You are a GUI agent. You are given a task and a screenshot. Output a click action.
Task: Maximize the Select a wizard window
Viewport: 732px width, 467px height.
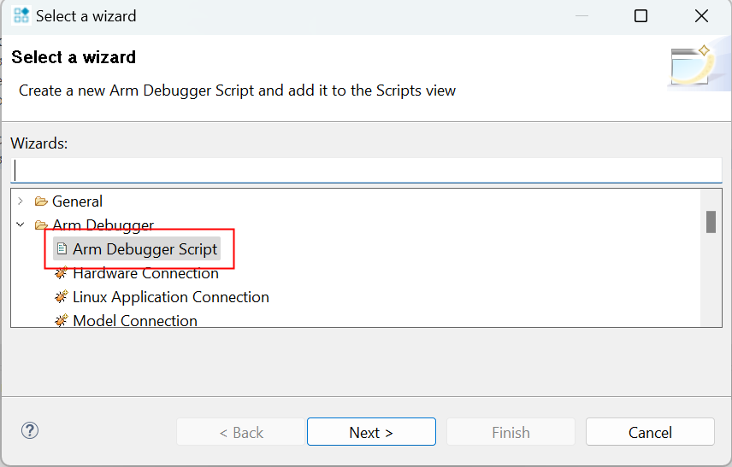coord(640,15)
